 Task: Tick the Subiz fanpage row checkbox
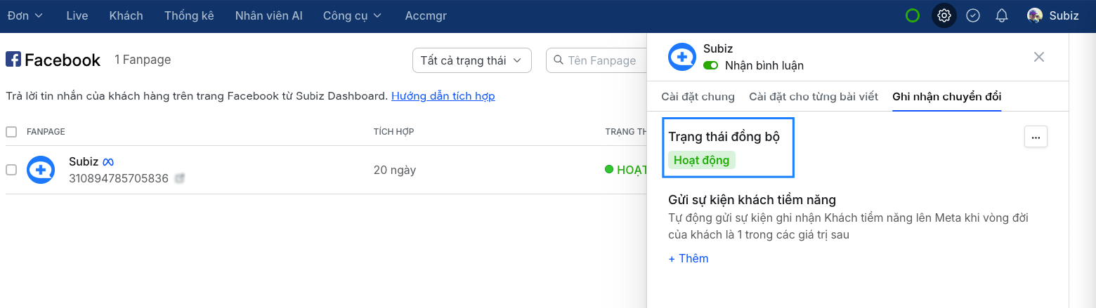(x=11, y=170)
